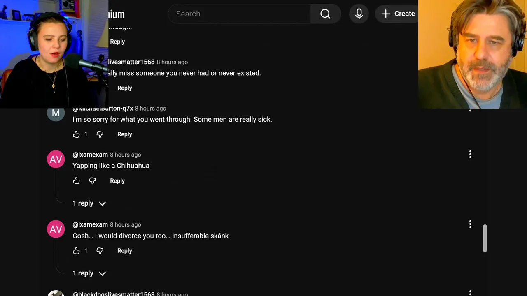527x296 pixels.
Task: Reply to the 'Yapping like a Chihuahua' comment
Action: point(117,181)
